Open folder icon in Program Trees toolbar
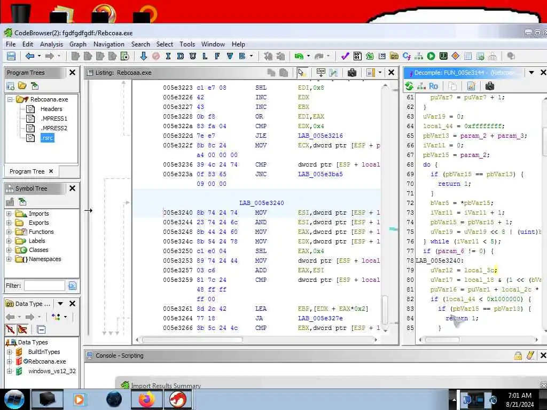Screen dimensions: 547x410 pyautogui.click(x=22, y=86)
